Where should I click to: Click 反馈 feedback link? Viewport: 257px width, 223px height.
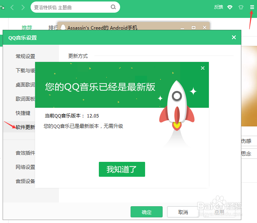tap(219, 7)
